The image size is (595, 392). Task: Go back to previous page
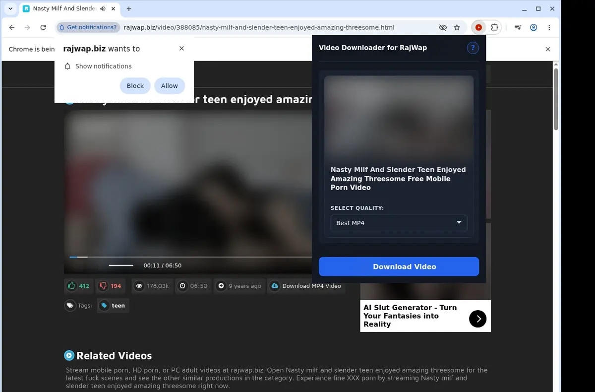[x=12, y=28]
